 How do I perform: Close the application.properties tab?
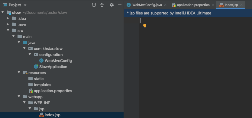213,5
